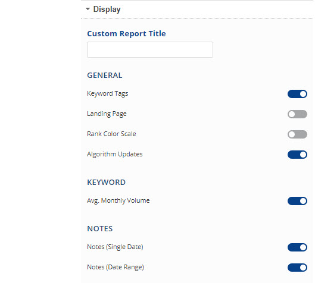Click the Notes (Date Range) label

pos(116,268)
